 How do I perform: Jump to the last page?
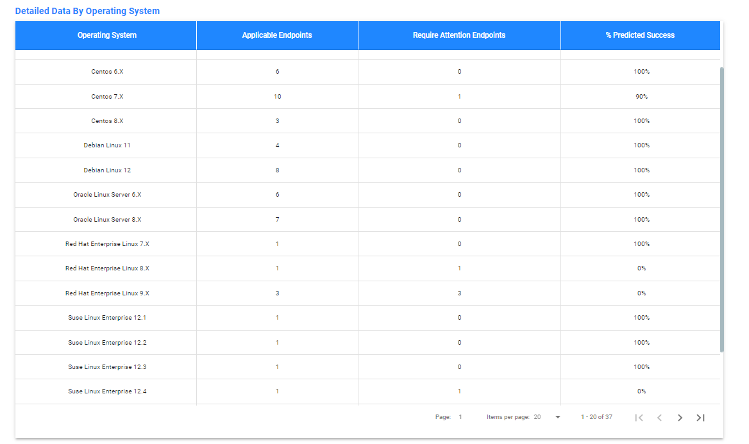click(700, 417)
